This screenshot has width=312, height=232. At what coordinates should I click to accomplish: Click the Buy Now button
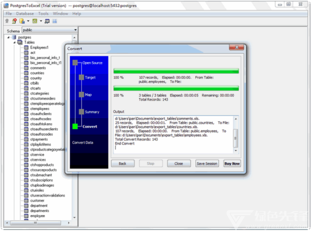point(232,164)
